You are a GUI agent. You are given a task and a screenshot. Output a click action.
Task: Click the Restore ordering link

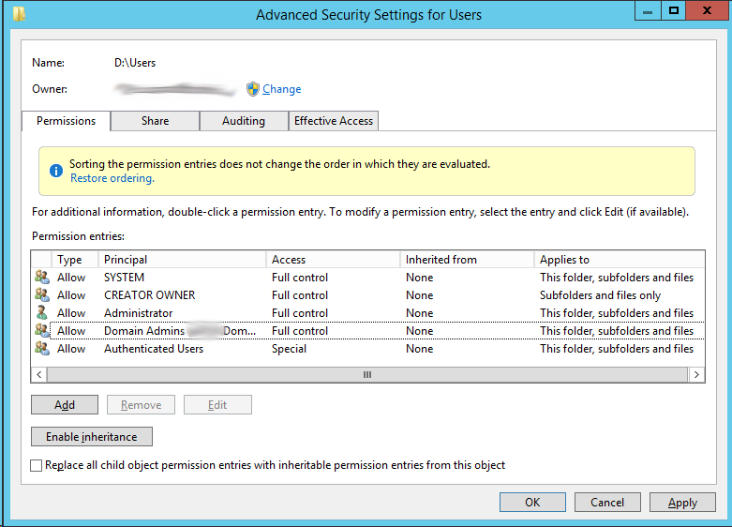112,178
